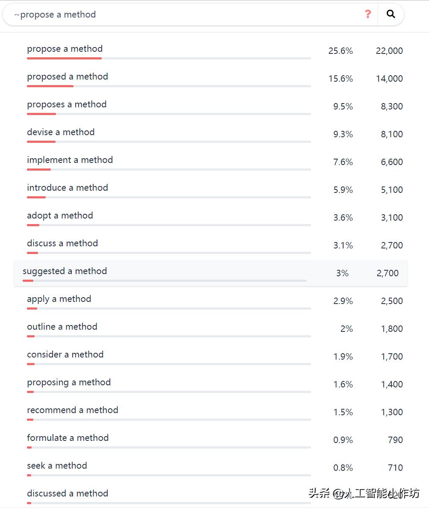
Task: Open the "proposed a method" result
Action: (x=68, y=77)
